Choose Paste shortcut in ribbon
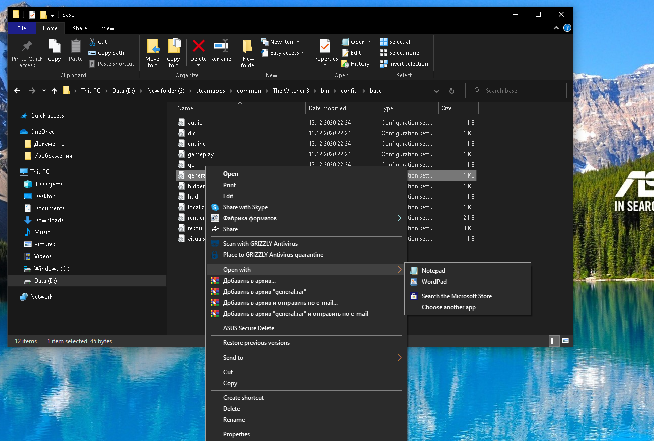The width and height of the screenshot is (654, 441). click(112, 64)
